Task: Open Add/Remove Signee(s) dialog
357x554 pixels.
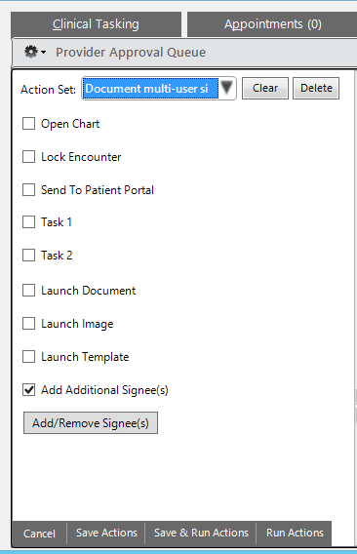Action: point(91,422)
